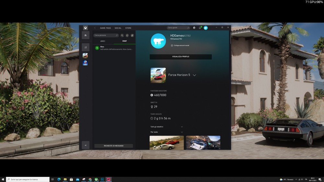324x182 pixels.
Task: Click the magnifier in Cerca persone
Action: 117,35
